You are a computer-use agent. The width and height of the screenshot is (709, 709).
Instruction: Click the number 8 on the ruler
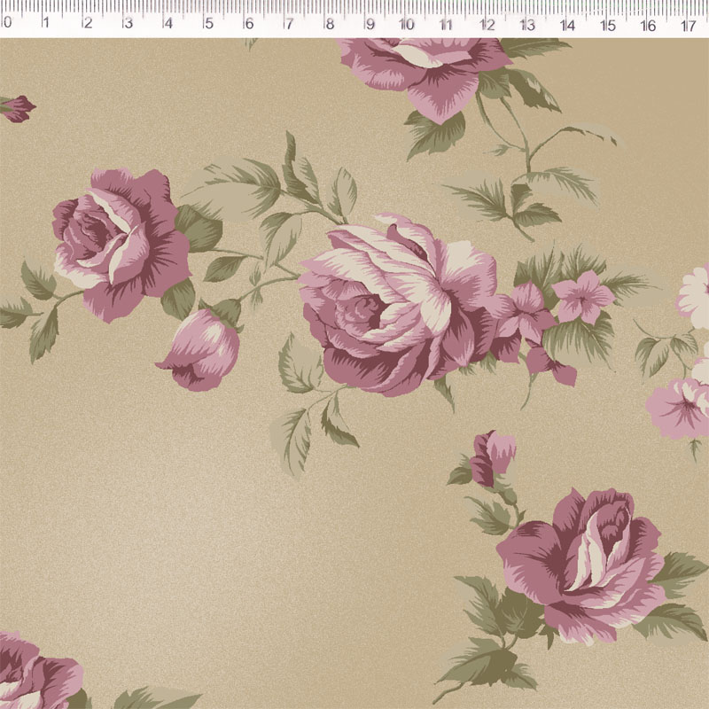[x=330, y=24]
